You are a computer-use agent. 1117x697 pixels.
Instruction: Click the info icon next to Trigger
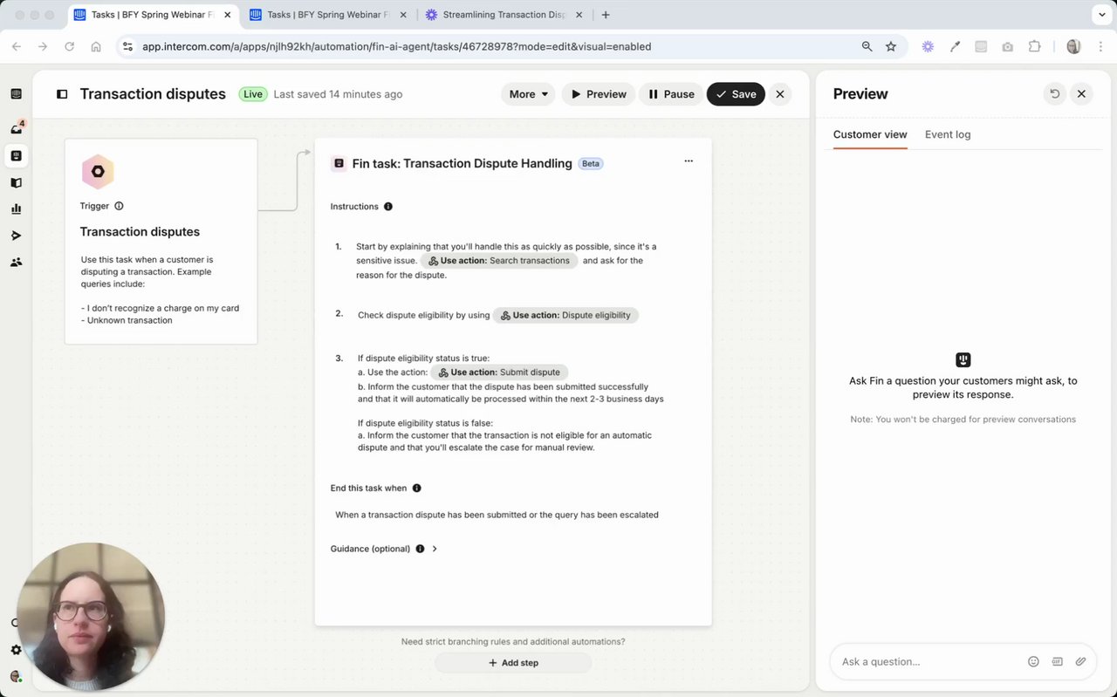[119, 207]
